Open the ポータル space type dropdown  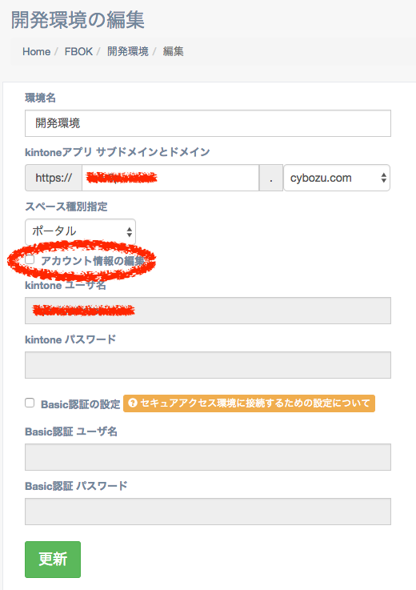81,232
